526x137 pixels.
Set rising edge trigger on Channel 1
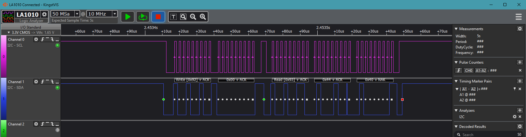coord(43,82)
